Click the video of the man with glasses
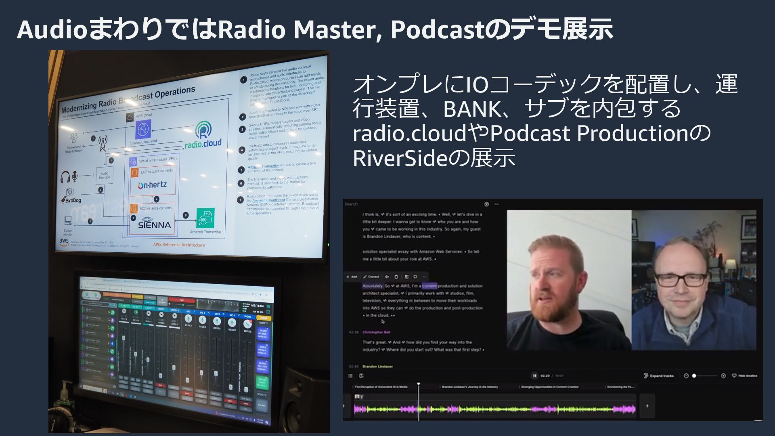Image resolution: width=775 pixels, height=436 pixels. pos(694,280)
